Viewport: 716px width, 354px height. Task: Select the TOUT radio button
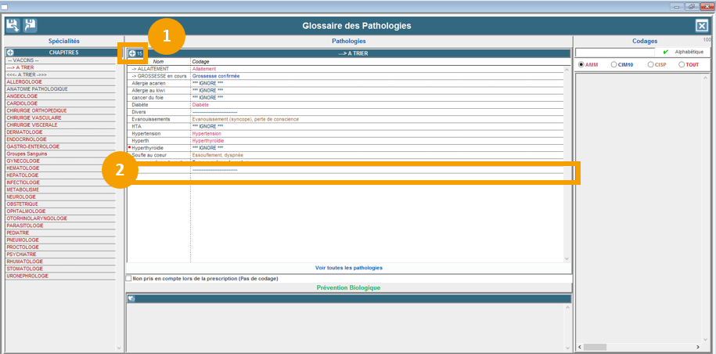pos(682,65)
